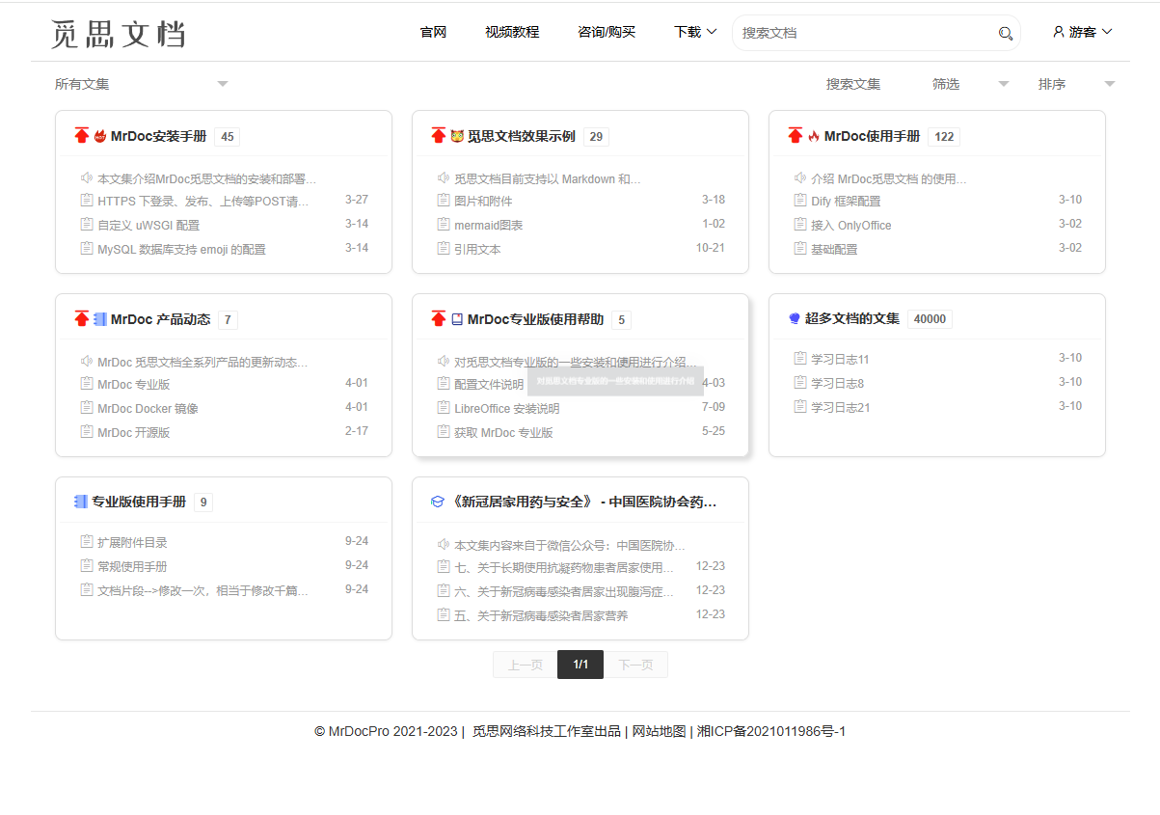Click the 1/1 page indicator
The image size is (1160, 815).
580,665
